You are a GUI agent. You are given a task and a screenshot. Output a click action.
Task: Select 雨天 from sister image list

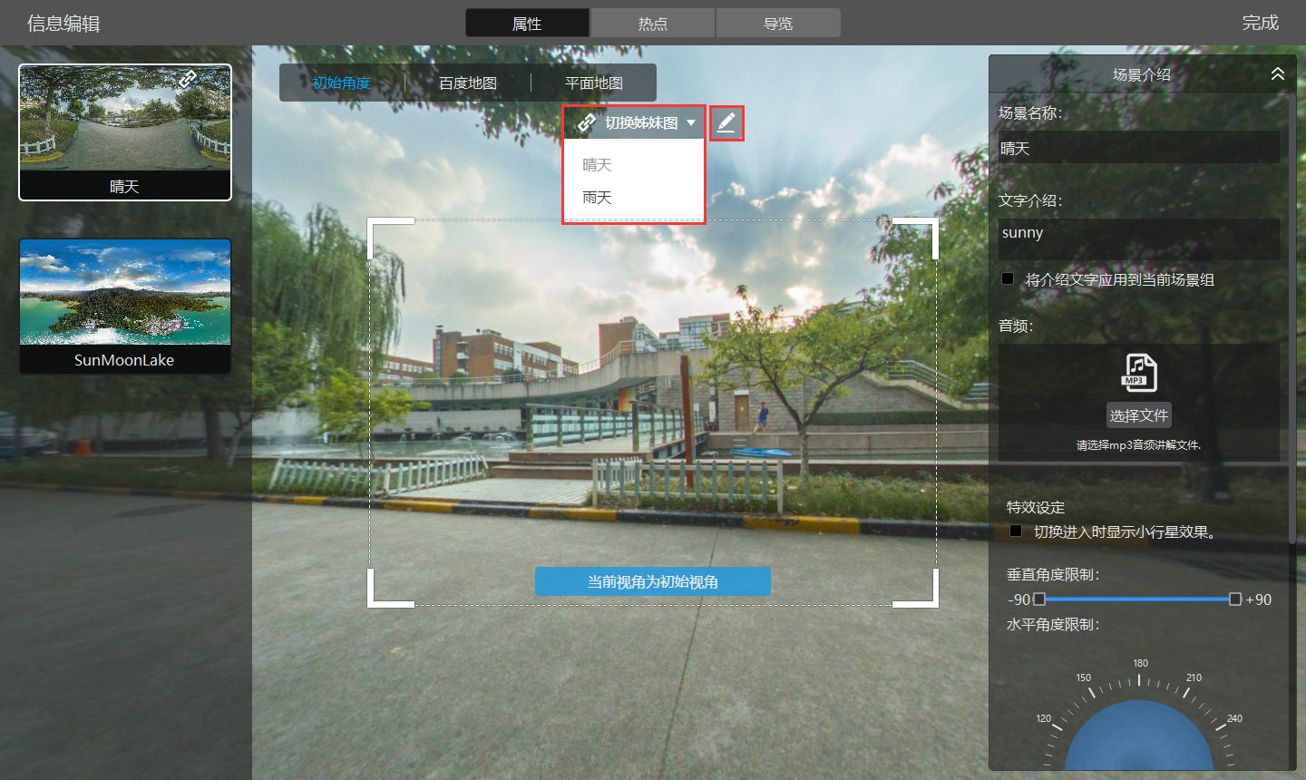click(x=597, y=198)
